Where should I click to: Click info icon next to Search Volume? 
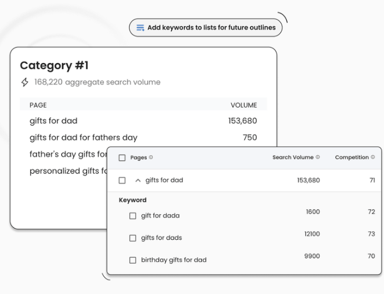[x=318, y=158]
